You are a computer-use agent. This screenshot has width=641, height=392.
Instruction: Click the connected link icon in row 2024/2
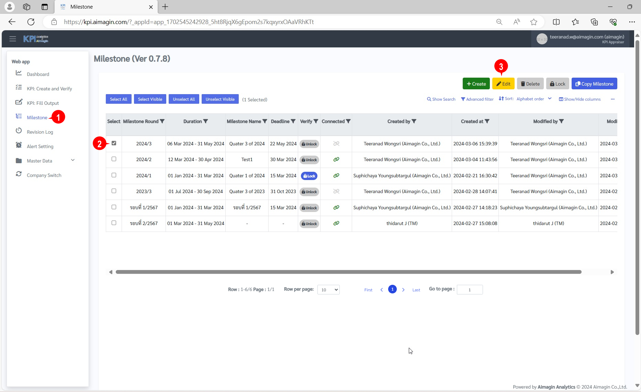pos(336,159)
